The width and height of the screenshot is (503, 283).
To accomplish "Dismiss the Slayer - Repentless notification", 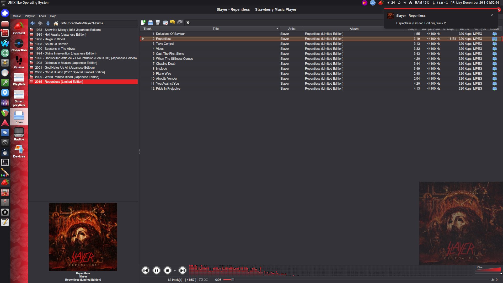I will (x=492, y=15).
